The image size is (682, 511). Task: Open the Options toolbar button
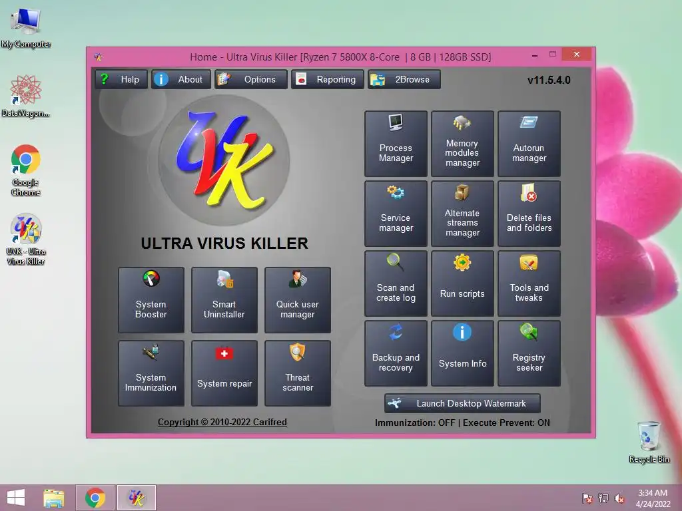tap(251, 80)
